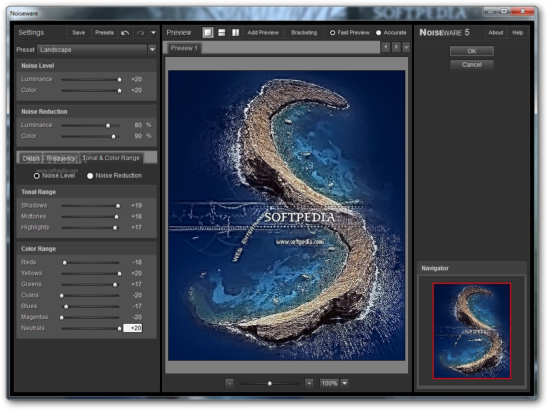This screenshot has width=548, height=410.
Task: Click the Midtones +18 value
Action: tap(136, 216)
